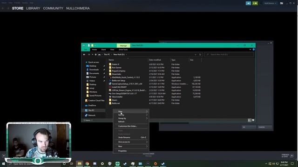The image size is (298, 167).
Task: Switch to large icons view in status bar
Action: pyautogui.click(x=253, y=120)
